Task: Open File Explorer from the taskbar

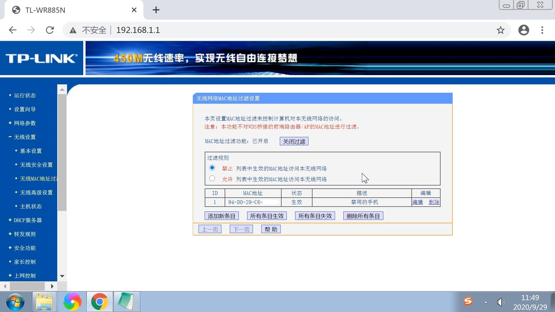Action: [44, 302]
